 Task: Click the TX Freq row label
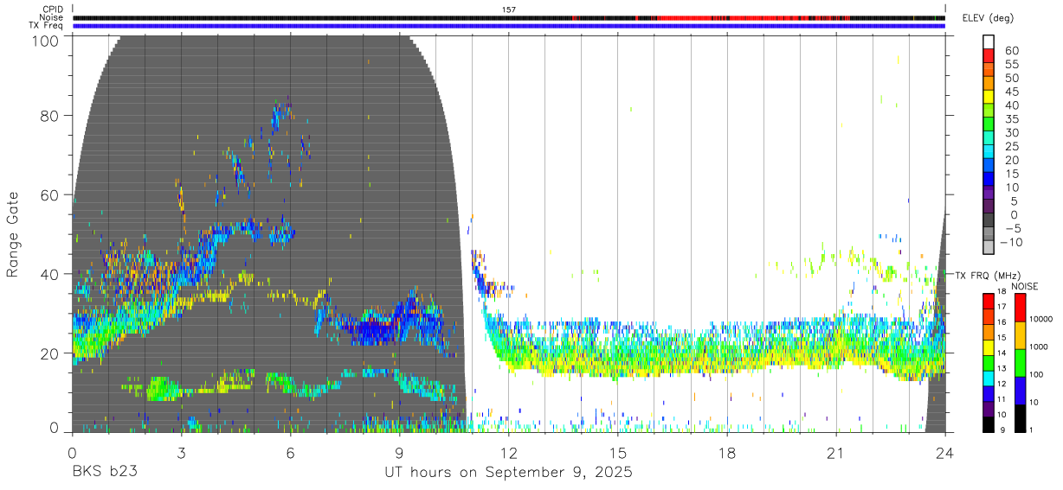click(47, 26)
